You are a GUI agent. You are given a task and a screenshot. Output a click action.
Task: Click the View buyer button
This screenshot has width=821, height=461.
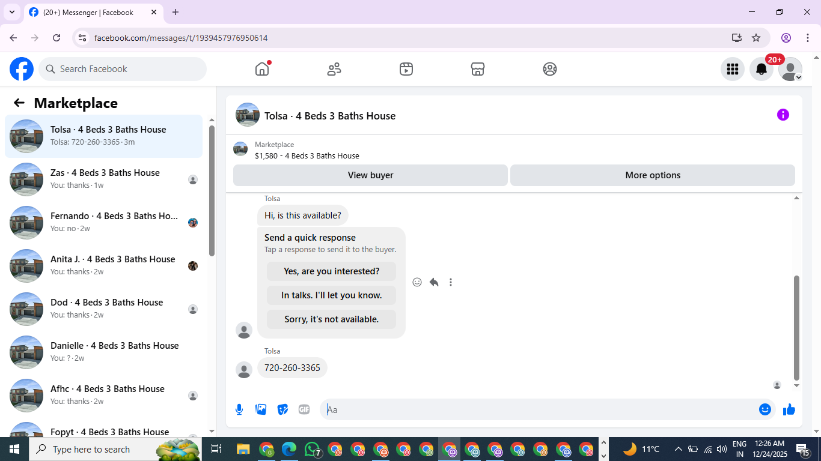(x=370, y=175)
